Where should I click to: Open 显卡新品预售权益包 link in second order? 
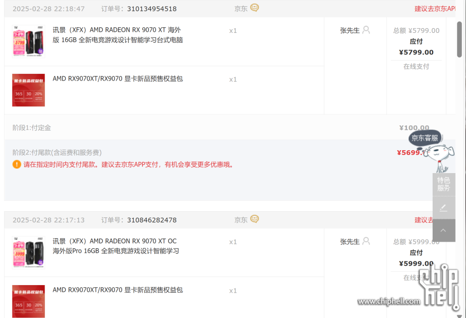coord(118,290)
